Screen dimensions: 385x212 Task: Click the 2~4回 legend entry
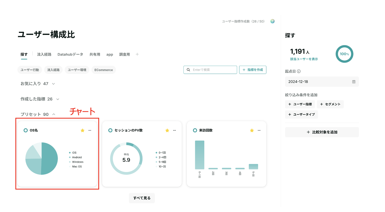(x=161, y=157)
